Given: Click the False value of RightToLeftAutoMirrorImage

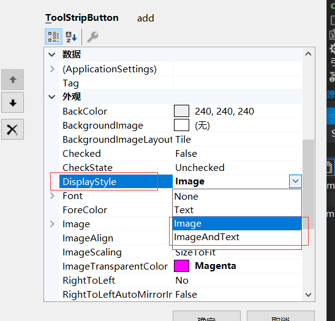Looking at the screenshot, I should tap(186, 295).
